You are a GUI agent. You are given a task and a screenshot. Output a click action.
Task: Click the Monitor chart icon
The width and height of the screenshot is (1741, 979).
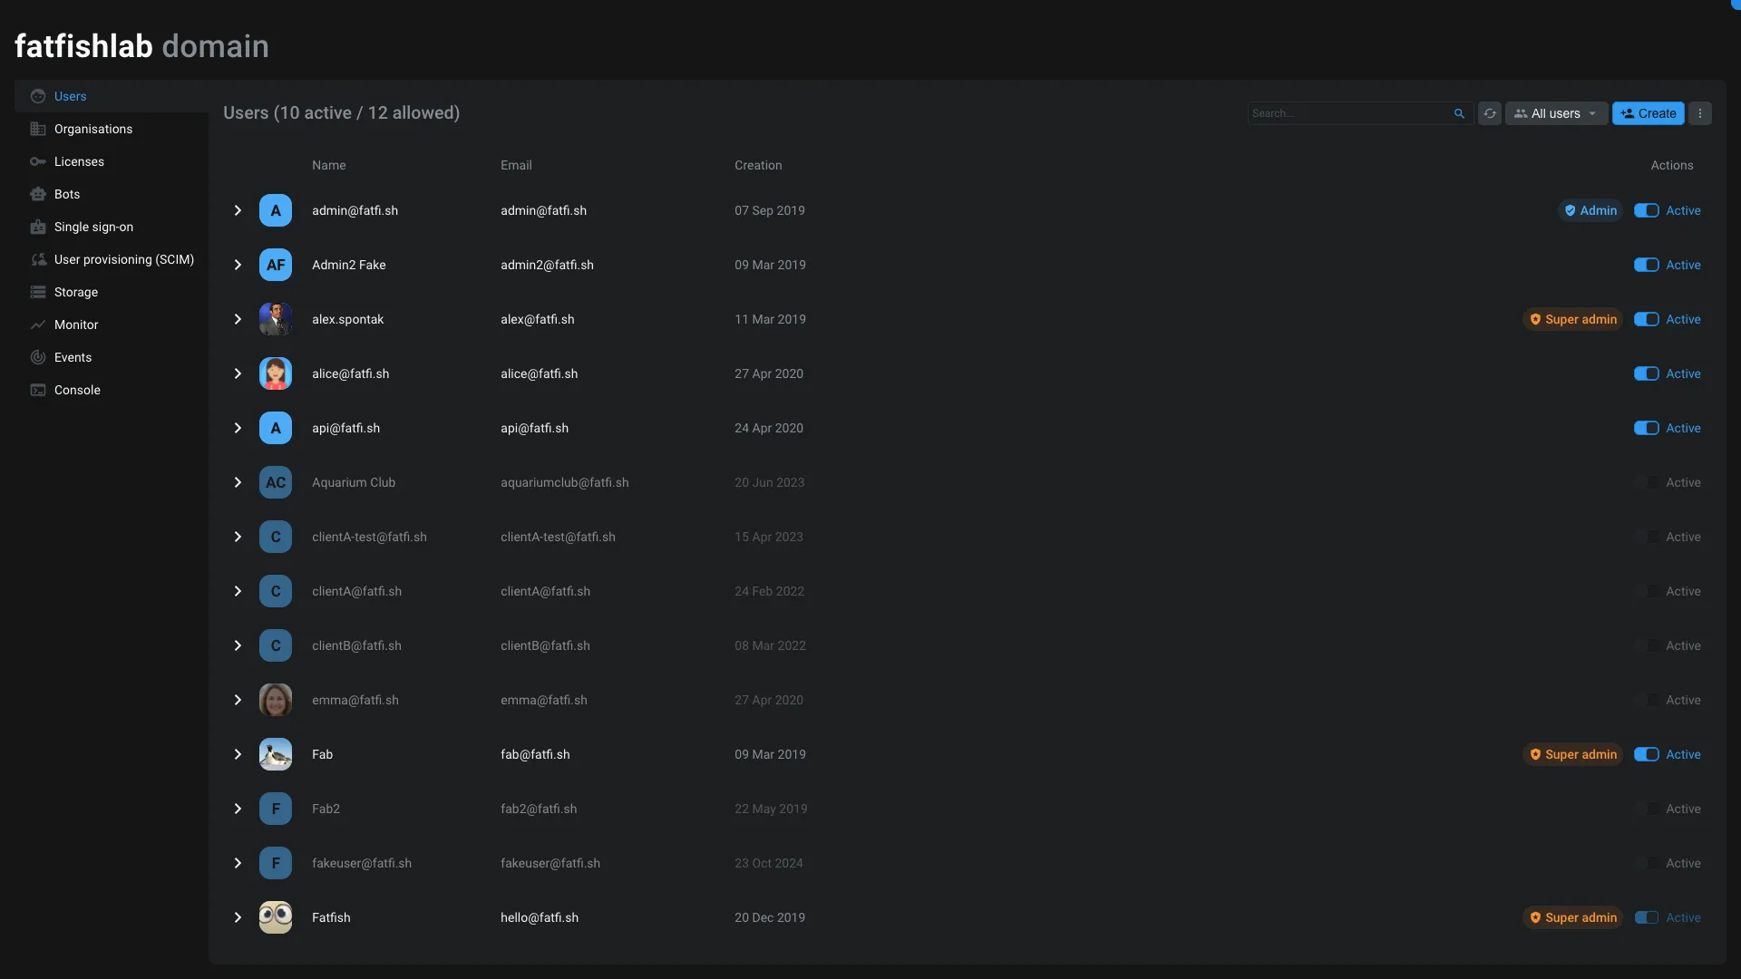(38, 325)
